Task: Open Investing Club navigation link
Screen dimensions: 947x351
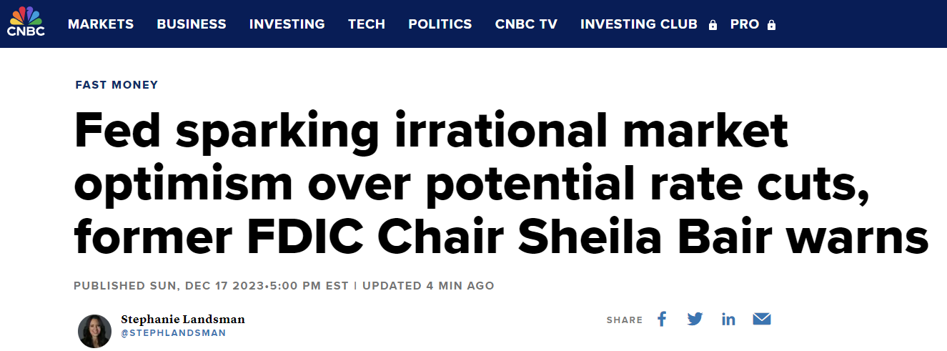Action: coord(638,24)
